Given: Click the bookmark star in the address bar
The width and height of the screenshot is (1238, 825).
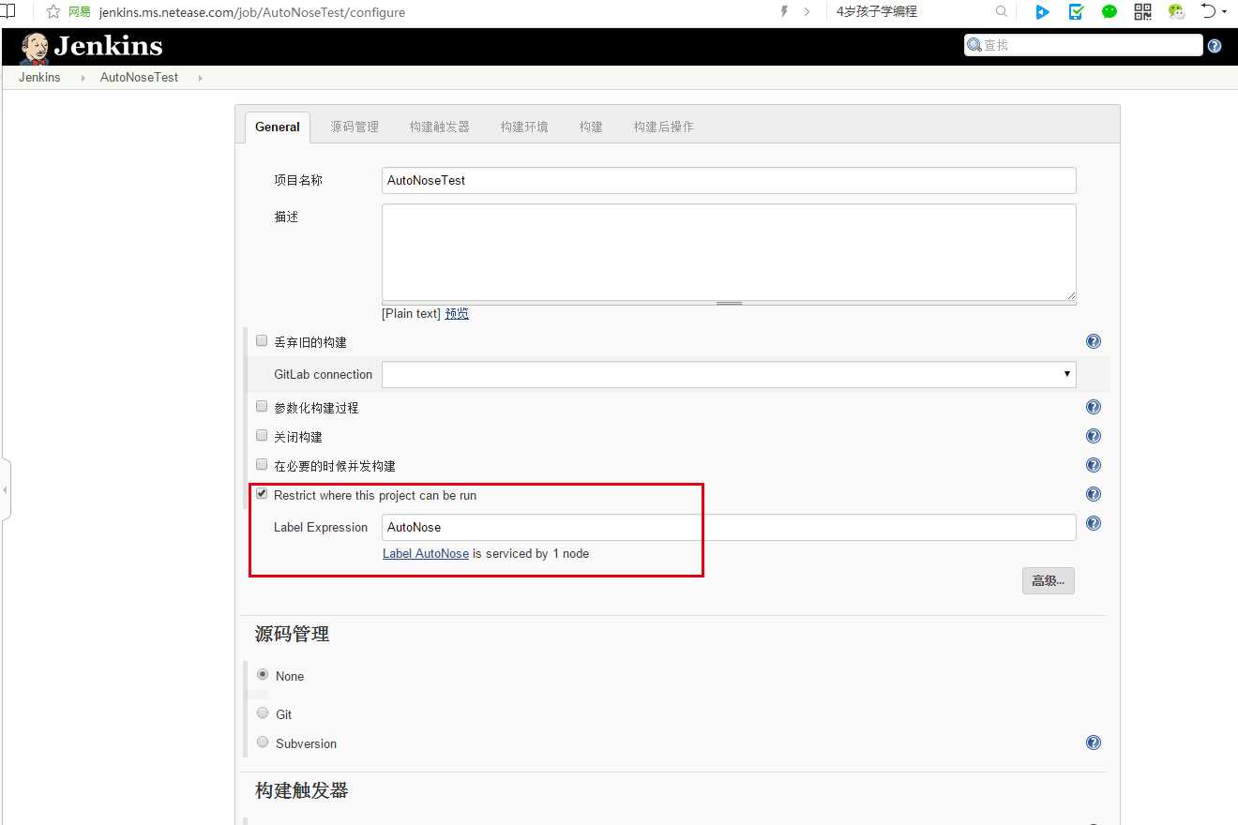Looking at the screenshot, I should [x=53, y=12].
